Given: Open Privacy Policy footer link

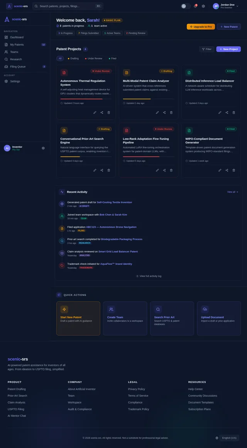Looking at the screenshot, I should click(137, 389).
